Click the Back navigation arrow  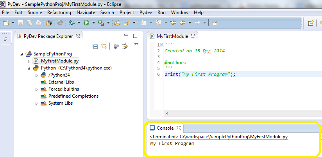pos(182,23)
